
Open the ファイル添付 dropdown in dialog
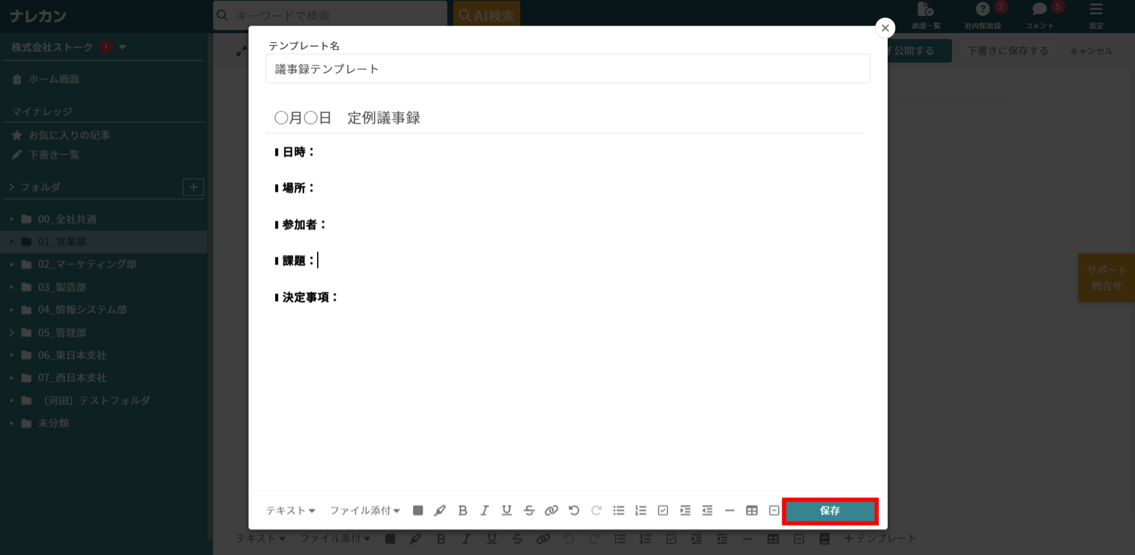click(365, 511)
